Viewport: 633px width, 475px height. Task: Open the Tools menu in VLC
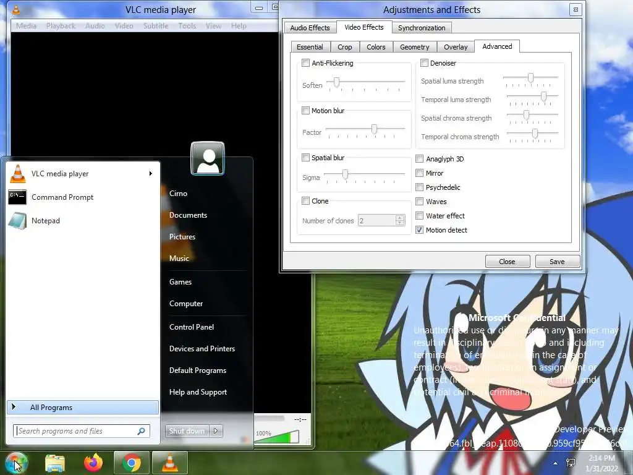[x=187, y=26]
